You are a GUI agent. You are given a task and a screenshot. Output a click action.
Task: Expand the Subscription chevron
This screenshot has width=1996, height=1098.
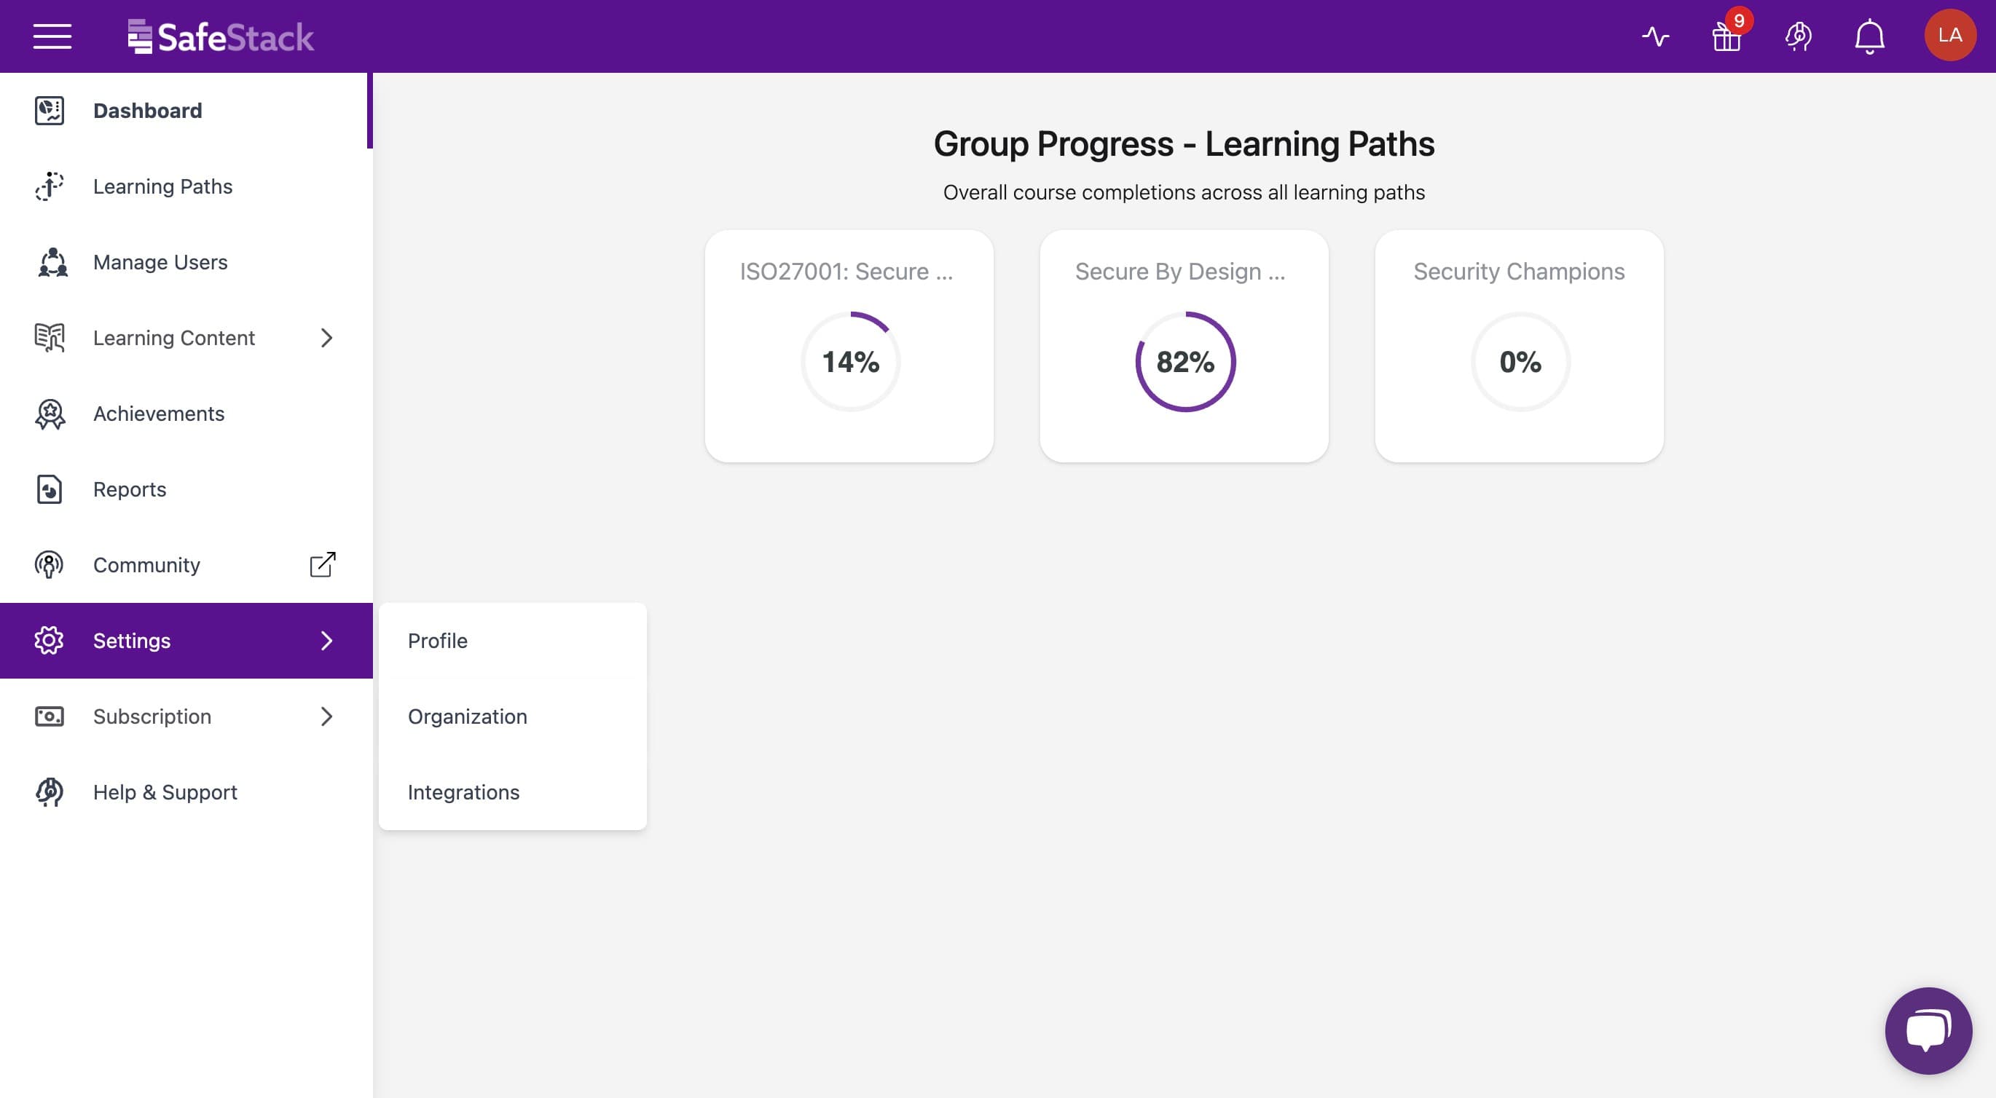tap(326, 717)
